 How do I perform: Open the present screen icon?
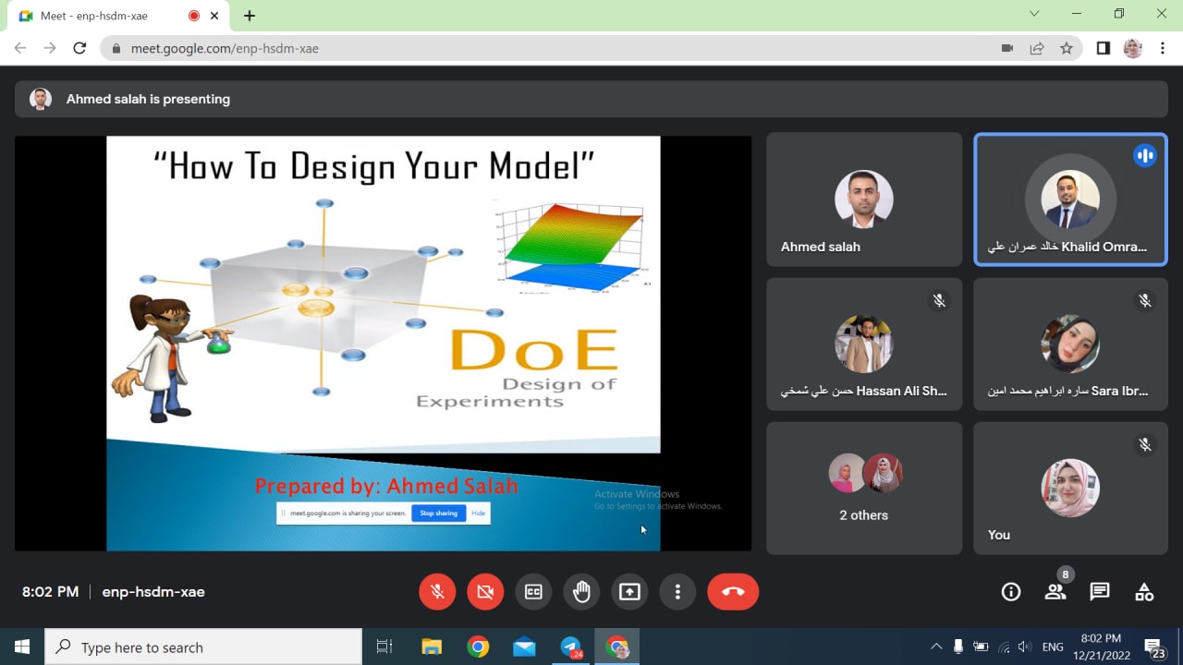[629, 591]
